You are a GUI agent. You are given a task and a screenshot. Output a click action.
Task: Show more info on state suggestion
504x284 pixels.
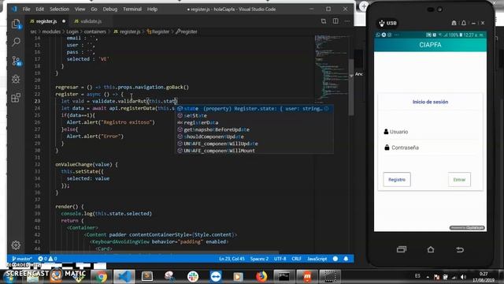point(327,109)
